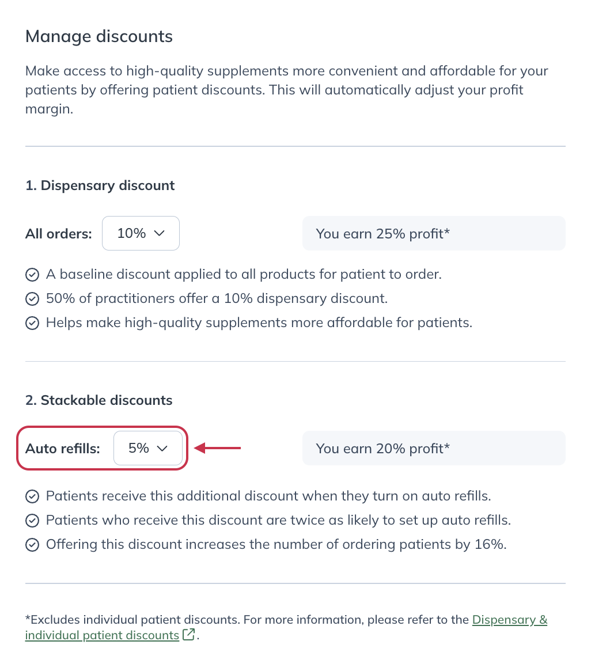Click the checkmark beside affordability benefit text

tap(32, 323)
